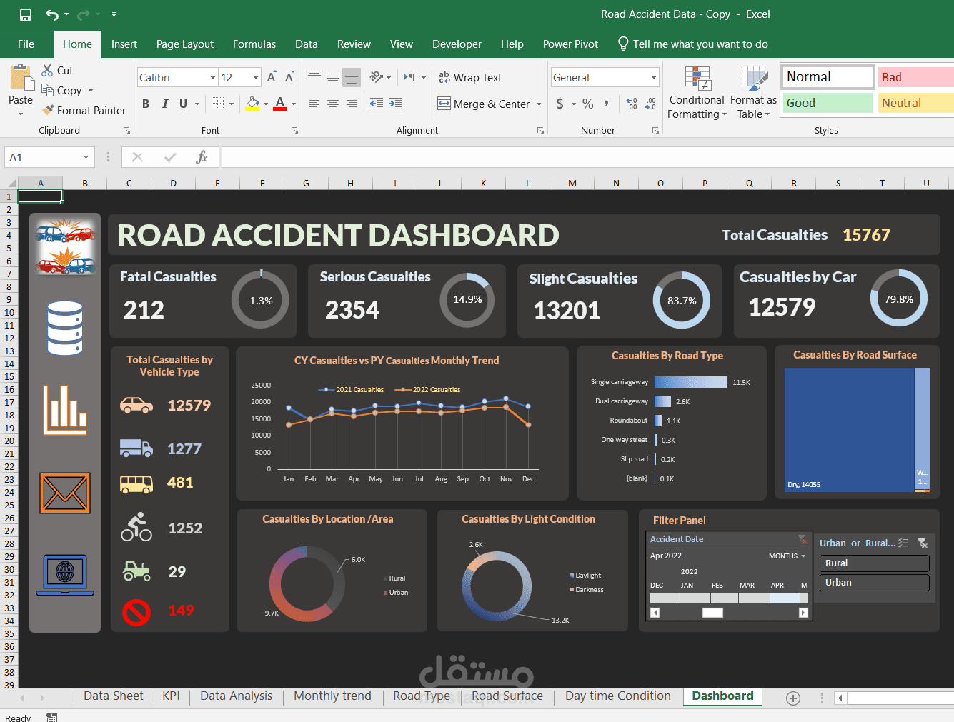Open the Insert Function (fx) dialog
The width and height of the screenshot is (954, 722).
pos(202,157)
